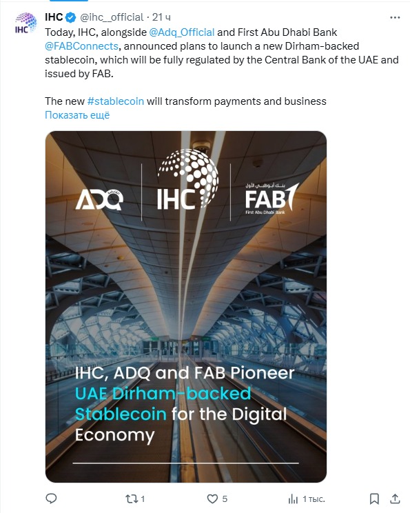This screenshot has height=513, width=410.
Task: Click the likes count number 5
Action: pyautogui.click(x=225, y=499)
